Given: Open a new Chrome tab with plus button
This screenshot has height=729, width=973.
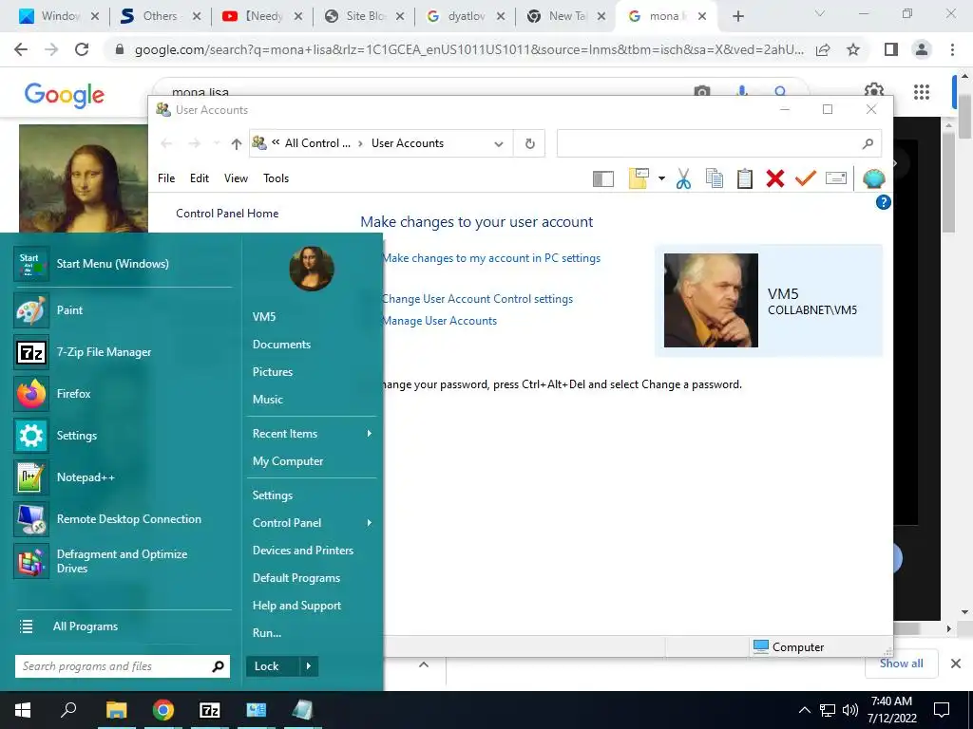Looking at the screenshot, I should pos(737,16).
